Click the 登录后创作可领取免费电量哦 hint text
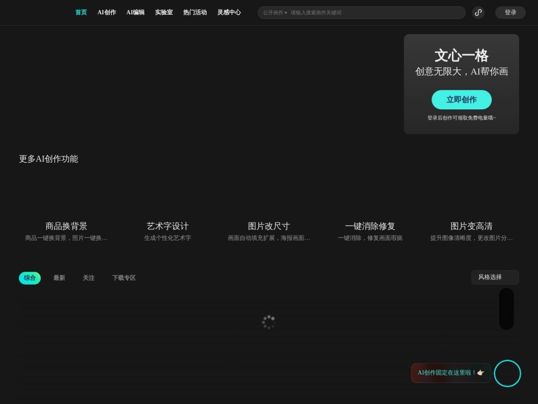The image size is (538, 404). point(461,118)
